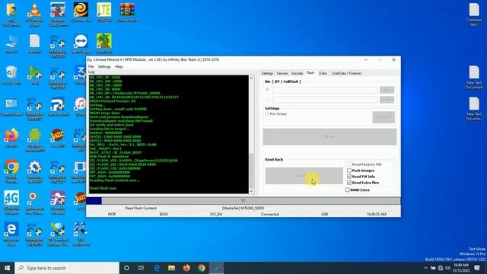The width and height of the screenshot is (487, 274).
Task: Open the upper New Text Document icon
Action: click(x=474, y=77)
